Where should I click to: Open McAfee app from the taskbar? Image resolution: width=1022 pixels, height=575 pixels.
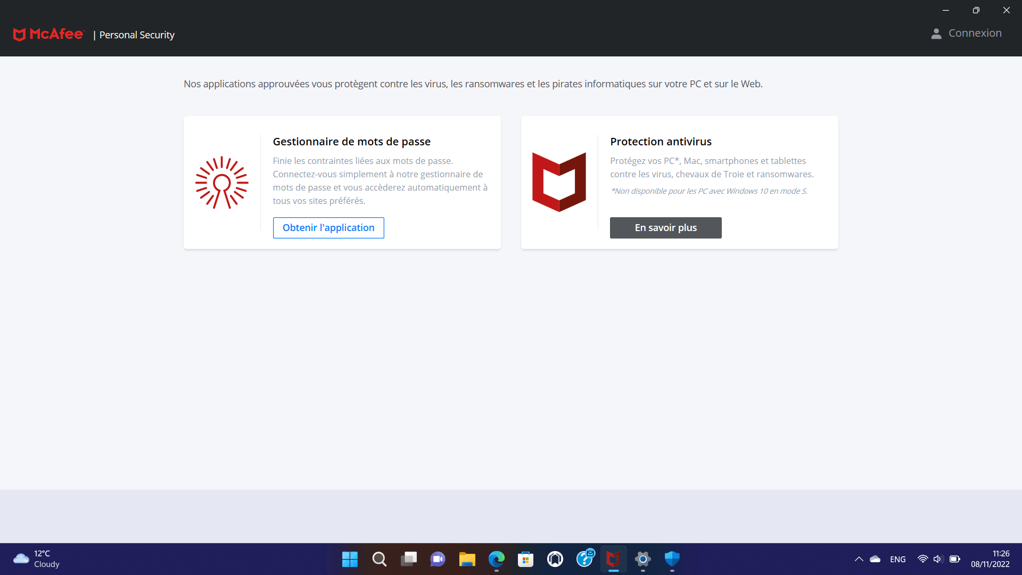click(x=613, y=559)
